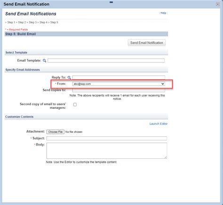Open Launch Editor link
Image resolution: width=223 pixels, height=205 pixels.
[x=159, y=124]
